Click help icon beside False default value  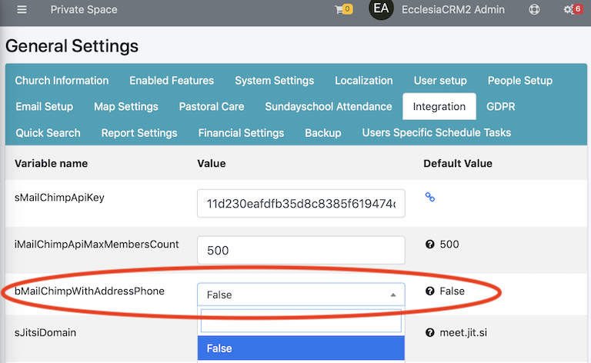click(429, 291)
